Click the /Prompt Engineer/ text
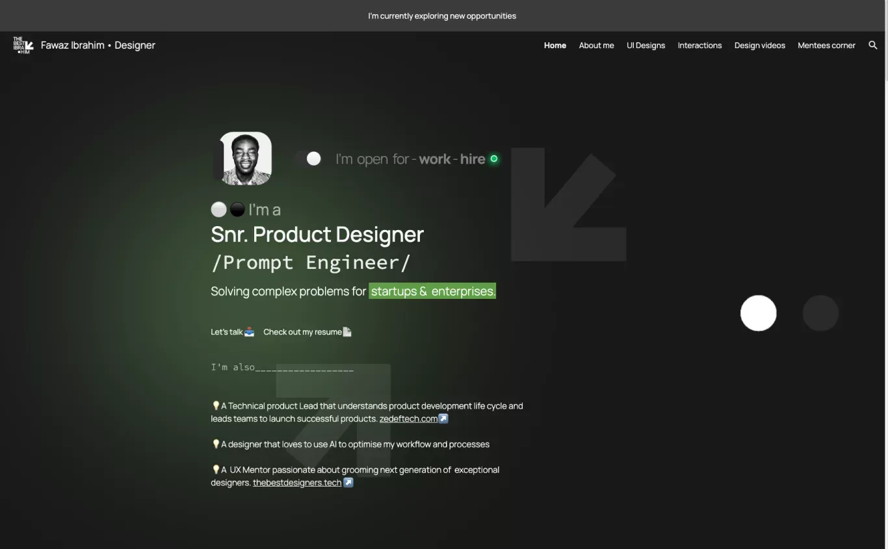Image resolution: width=888 pixels, height=549 pixels. (x=311, y=262)
